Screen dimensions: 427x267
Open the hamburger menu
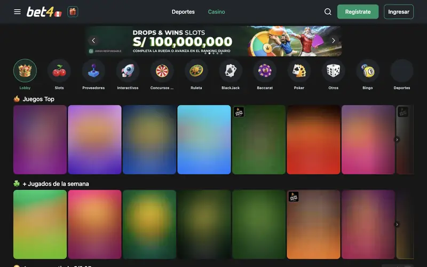click(18, 12)
